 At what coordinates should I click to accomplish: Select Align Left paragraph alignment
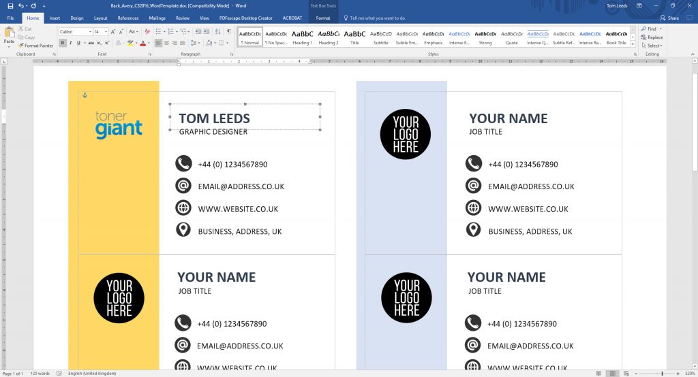[x=158, y=43]
